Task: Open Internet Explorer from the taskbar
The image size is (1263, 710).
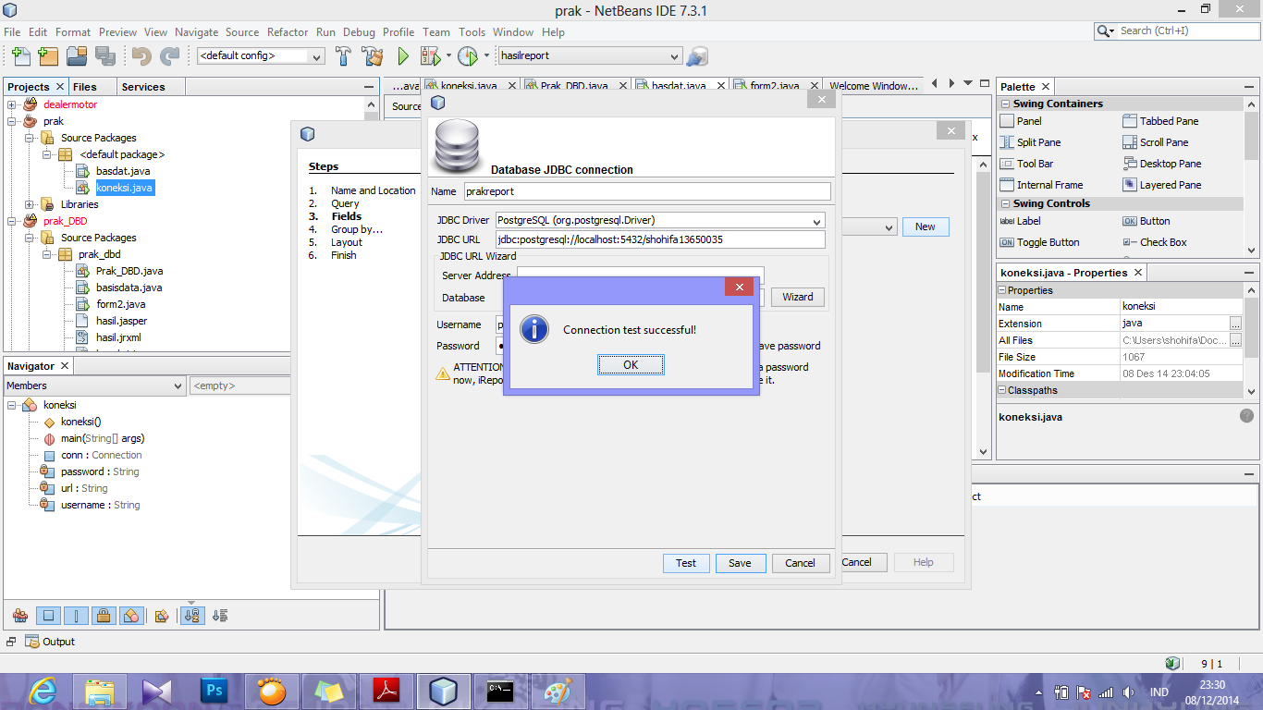Action: [43, 691]
